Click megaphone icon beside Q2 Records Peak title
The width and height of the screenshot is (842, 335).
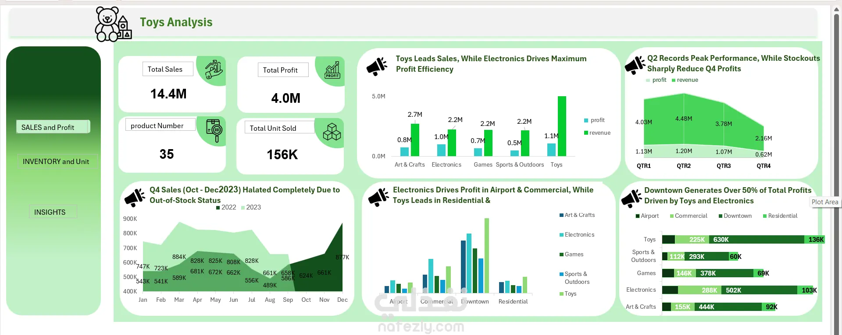click(x=635, y=66)
